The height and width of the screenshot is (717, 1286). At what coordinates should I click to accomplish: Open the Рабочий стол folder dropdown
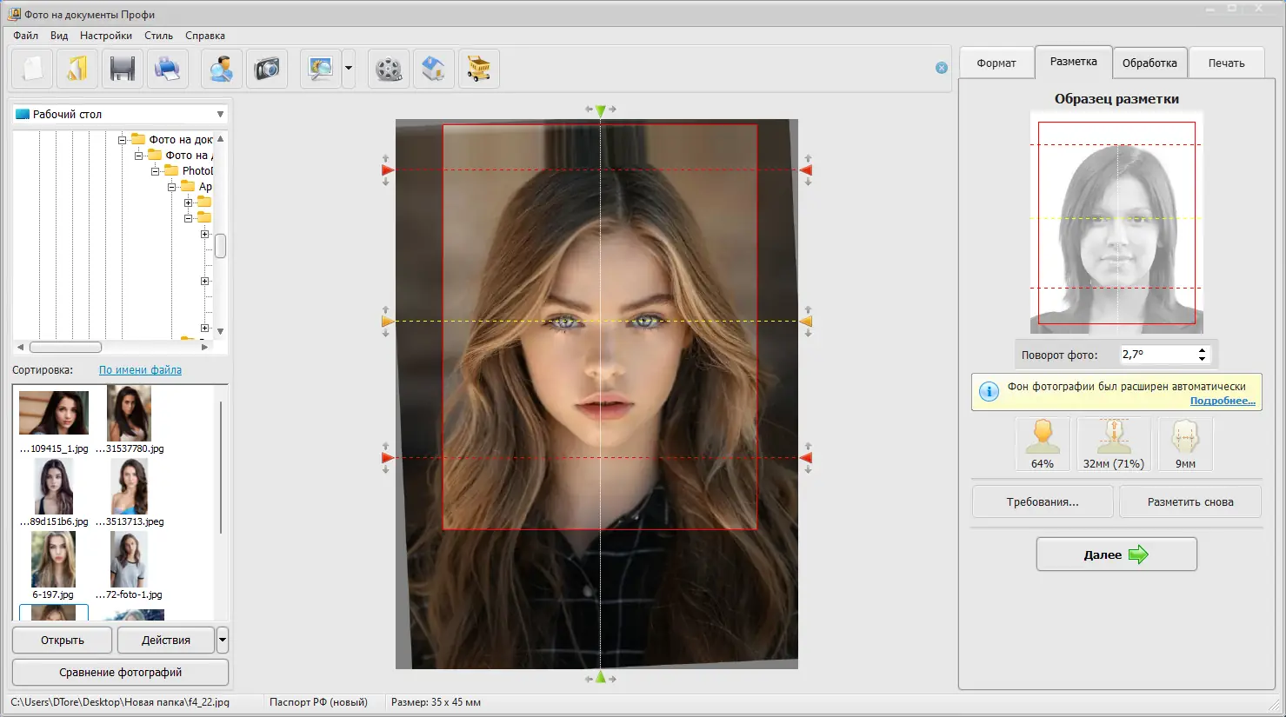point(220,115)
